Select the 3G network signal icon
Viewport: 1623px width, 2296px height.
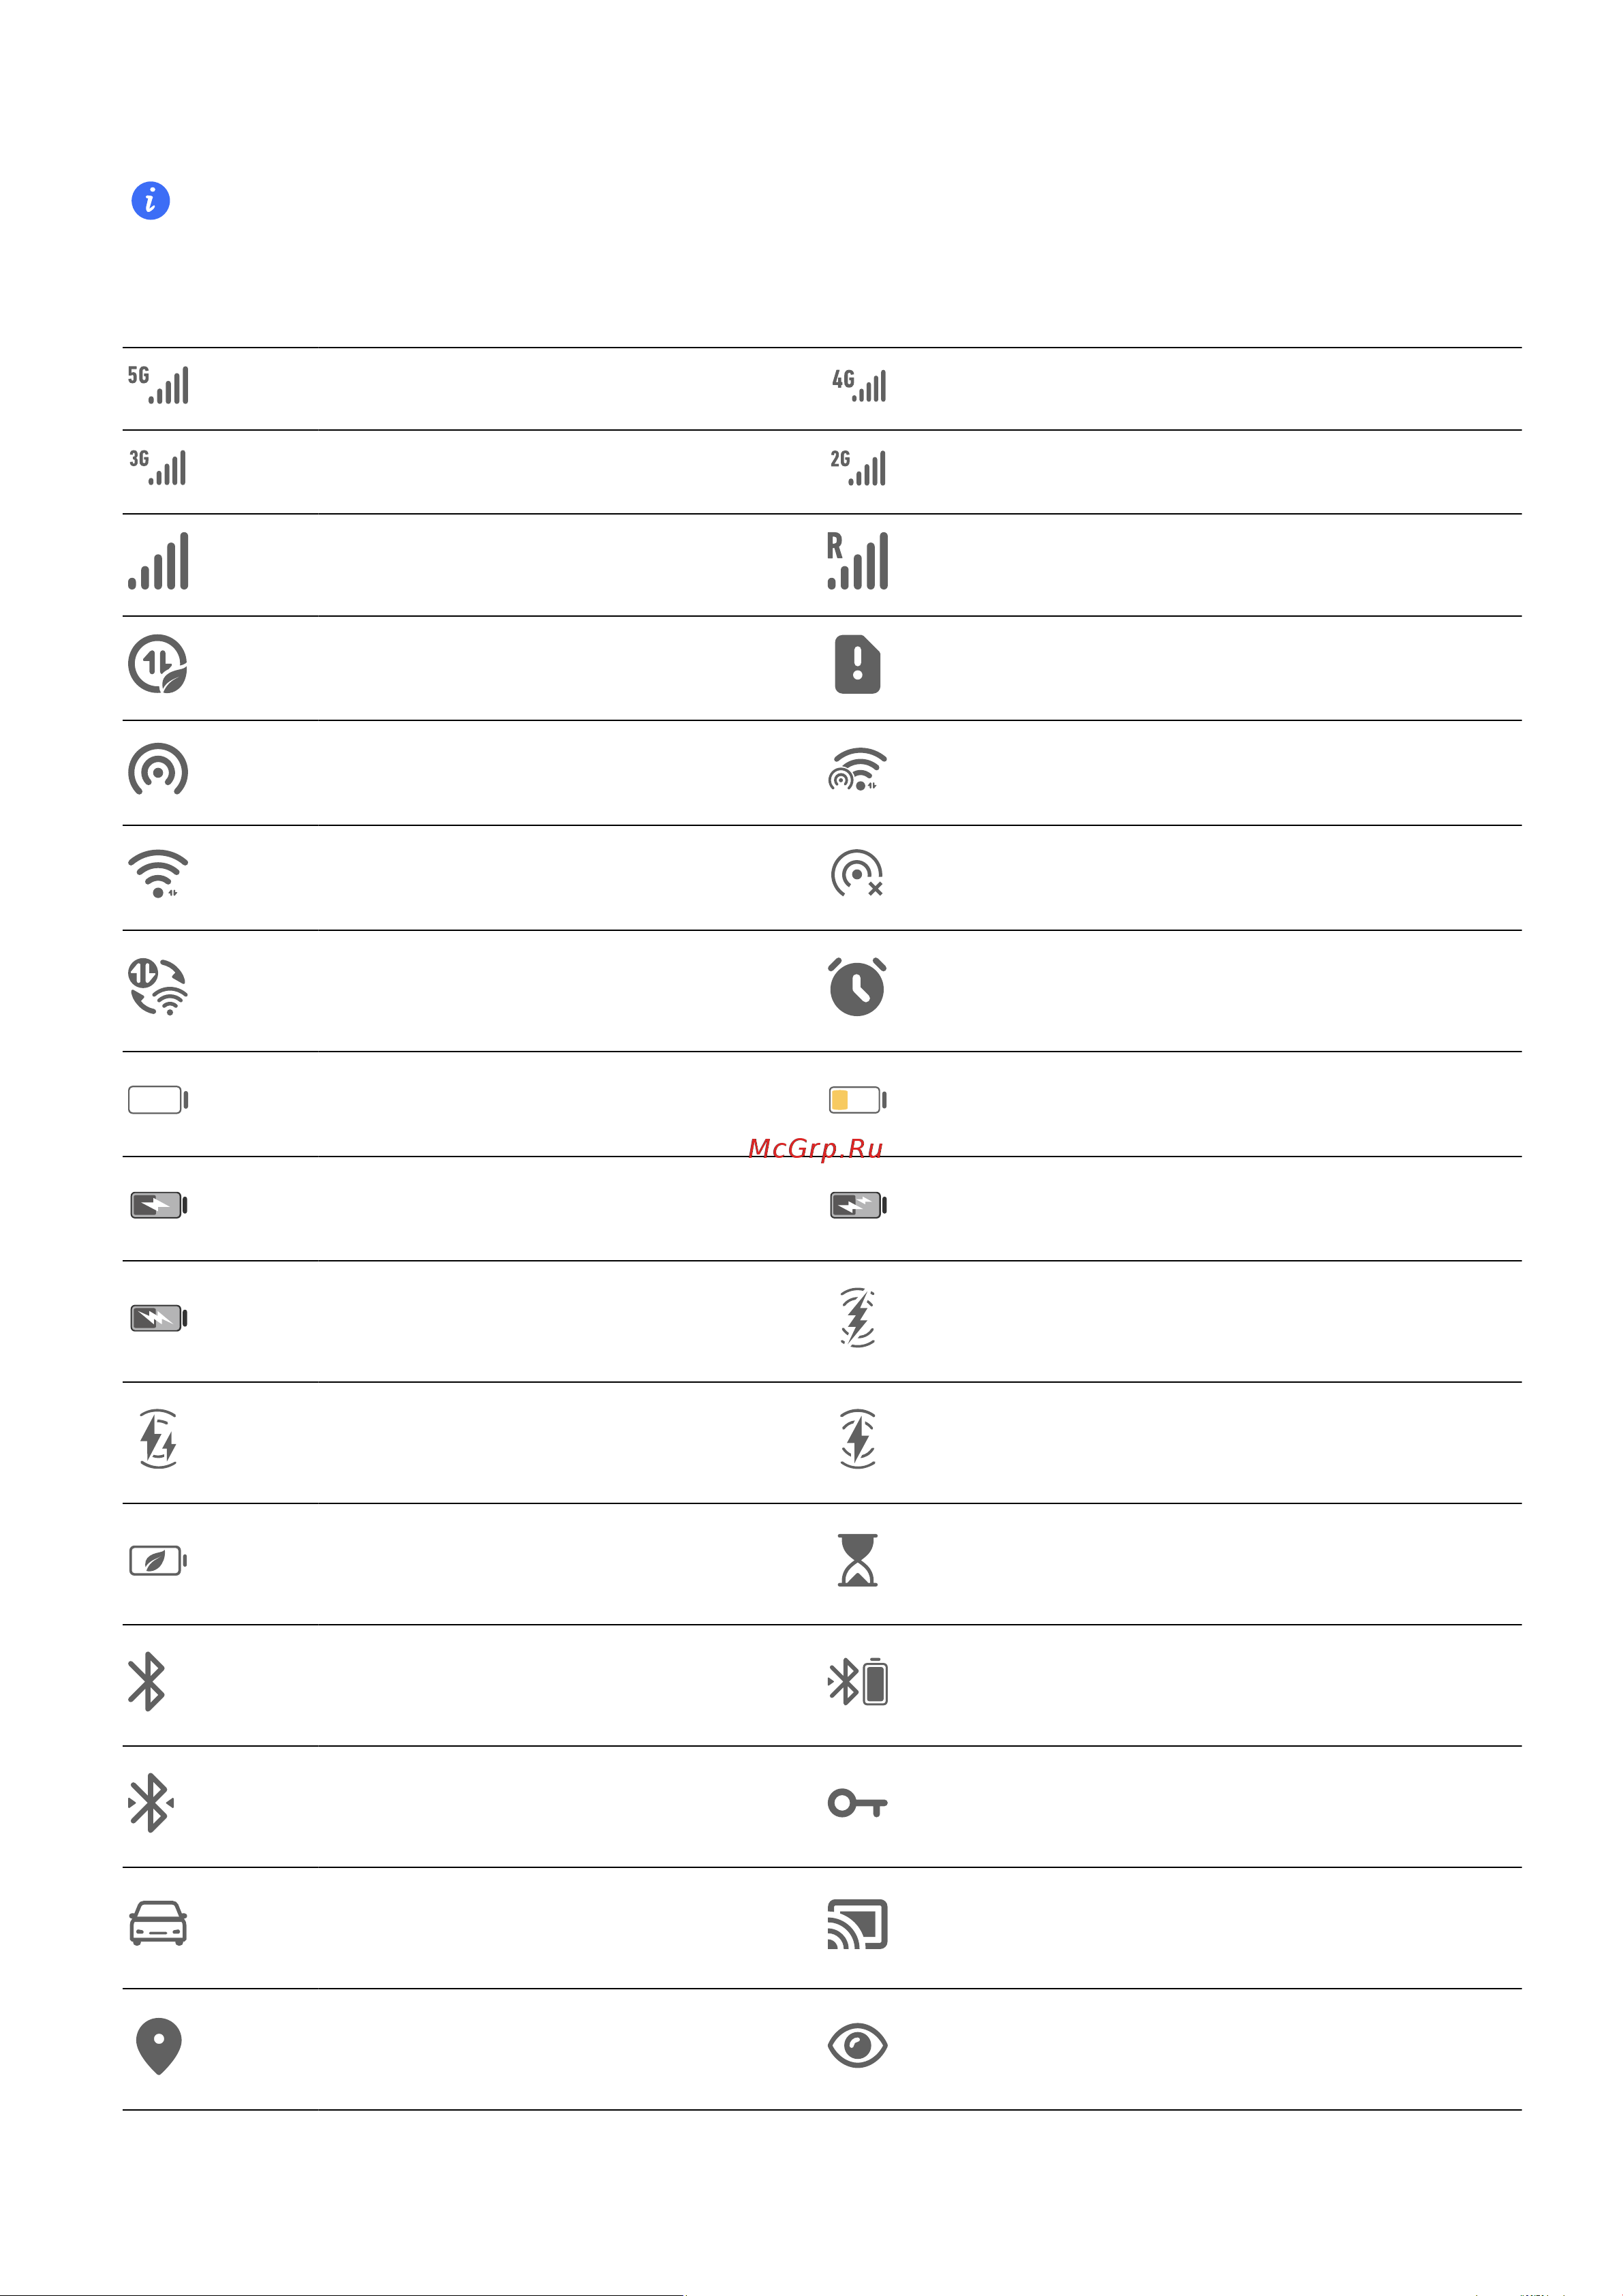point(158,468)
